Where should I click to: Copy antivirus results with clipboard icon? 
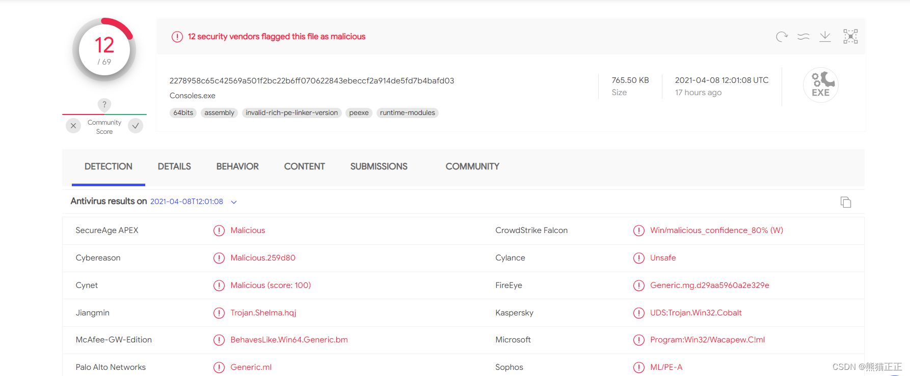pos(846,202)
